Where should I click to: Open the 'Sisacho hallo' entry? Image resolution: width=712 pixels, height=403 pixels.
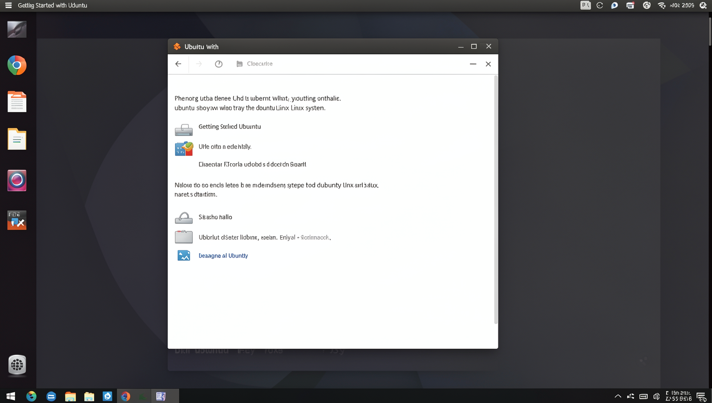tap(215, 217)
